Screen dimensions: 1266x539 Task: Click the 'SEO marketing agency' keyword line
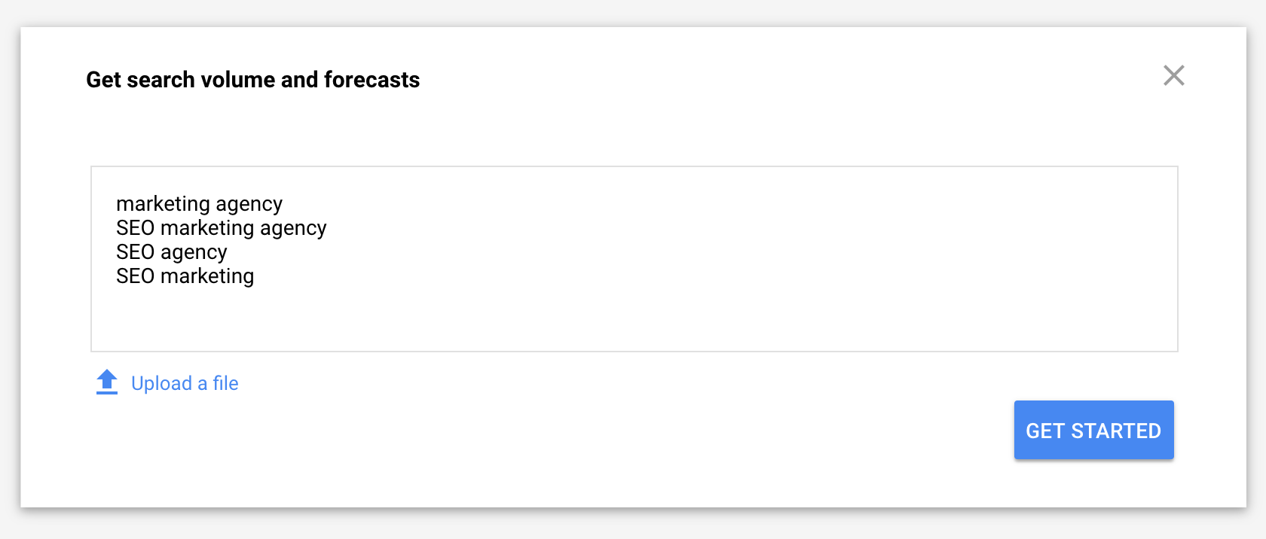[x=221, y=228]
